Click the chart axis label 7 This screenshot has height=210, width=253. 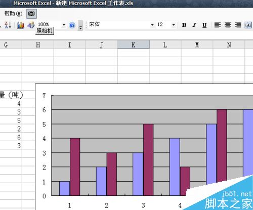point(44,96)
